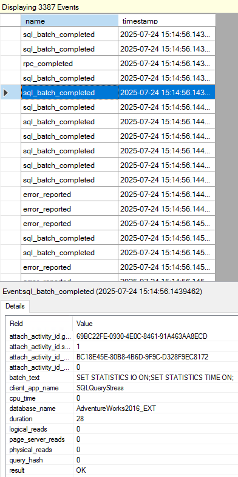Select the duration field row

point(122,419)
